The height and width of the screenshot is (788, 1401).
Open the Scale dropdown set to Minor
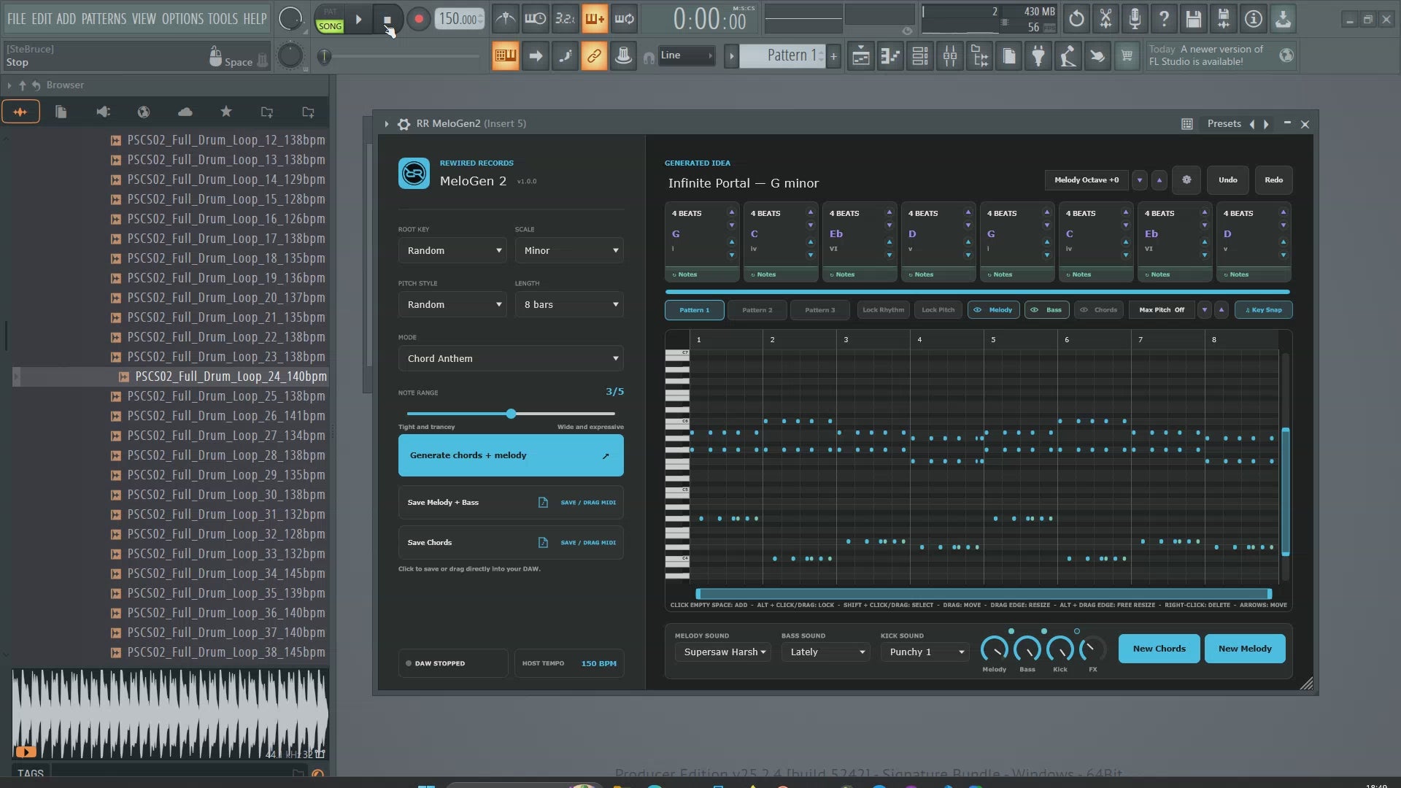pos(569,251)
